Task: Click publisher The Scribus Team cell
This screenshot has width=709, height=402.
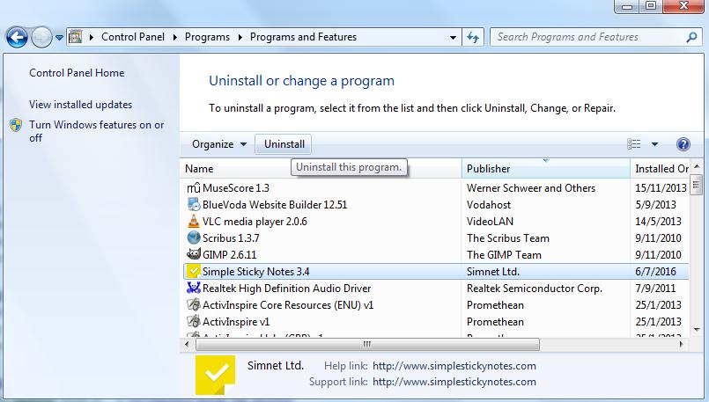Action: 508,238
